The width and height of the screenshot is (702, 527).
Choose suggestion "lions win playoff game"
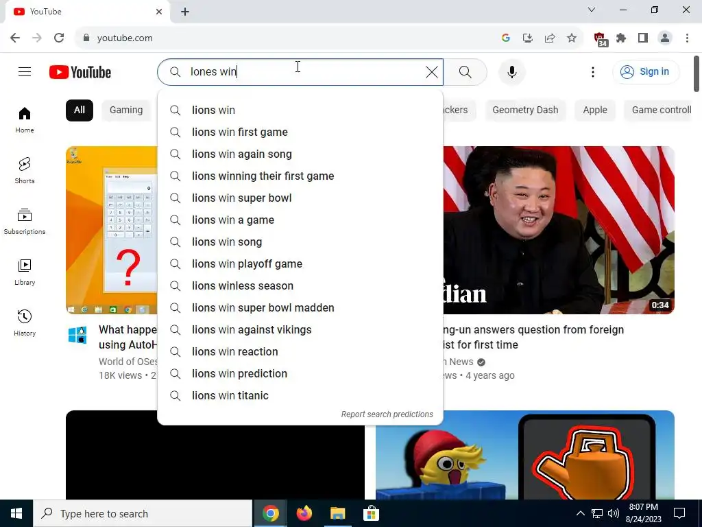coord(300,264)
